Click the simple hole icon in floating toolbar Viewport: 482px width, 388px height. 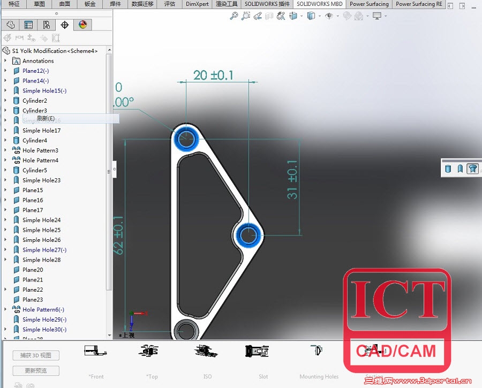460,169
